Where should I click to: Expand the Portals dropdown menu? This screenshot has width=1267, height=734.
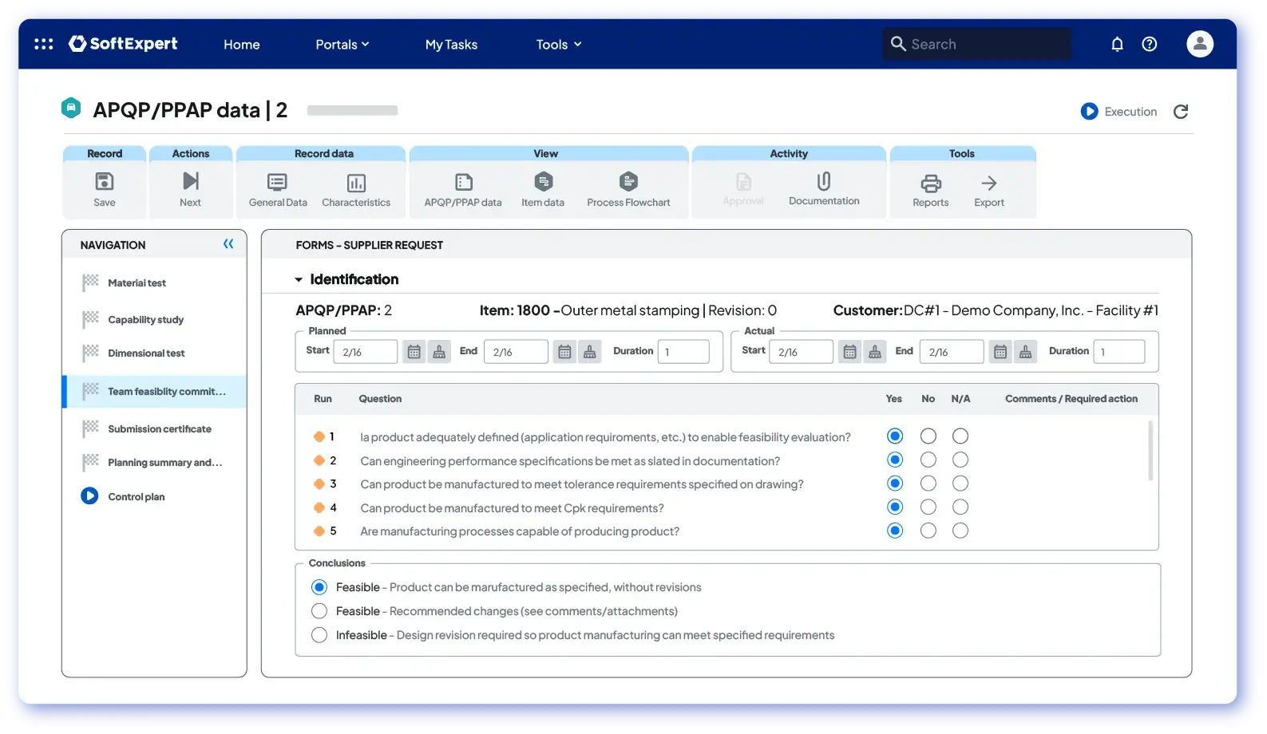tap(342, 45)
